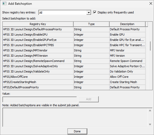Click the Add button

(89, 99)
